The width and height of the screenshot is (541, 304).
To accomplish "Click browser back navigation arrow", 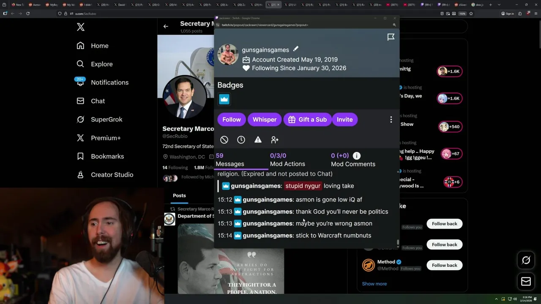I will pos(13,14).
